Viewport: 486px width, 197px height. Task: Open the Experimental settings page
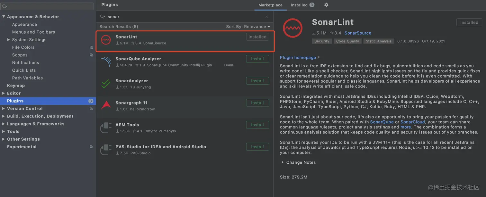[22, 147]
